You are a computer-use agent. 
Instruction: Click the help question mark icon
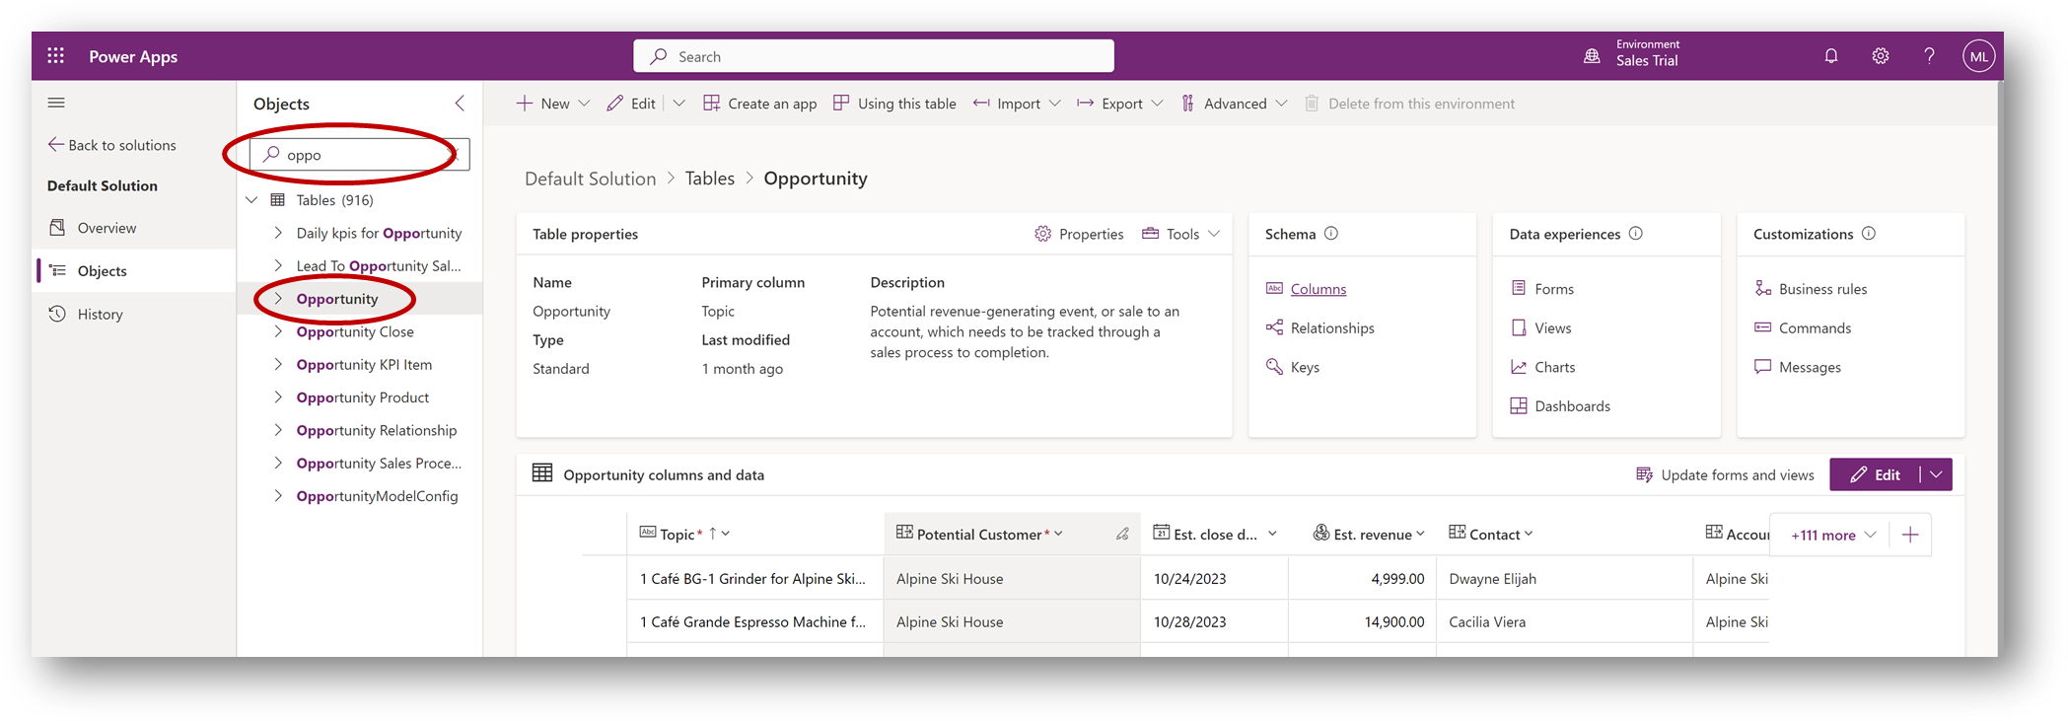click(1929, 56)
